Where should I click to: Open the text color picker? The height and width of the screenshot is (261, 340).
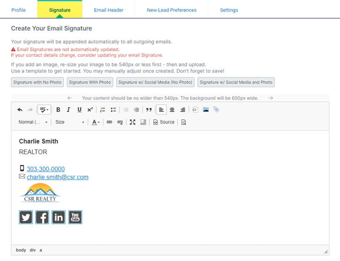95,122
